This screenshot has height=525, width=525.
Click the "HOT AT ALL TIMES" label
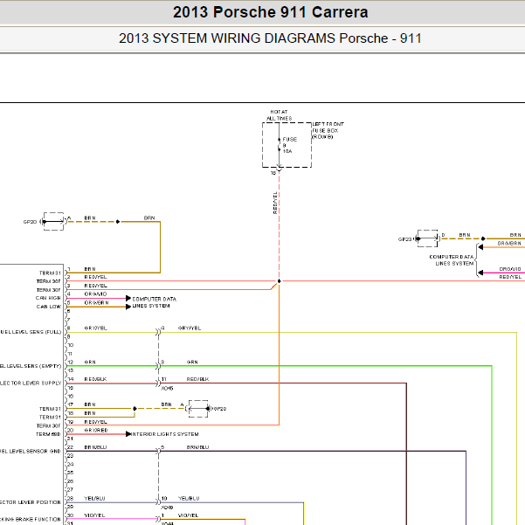(x=279, y=115)
